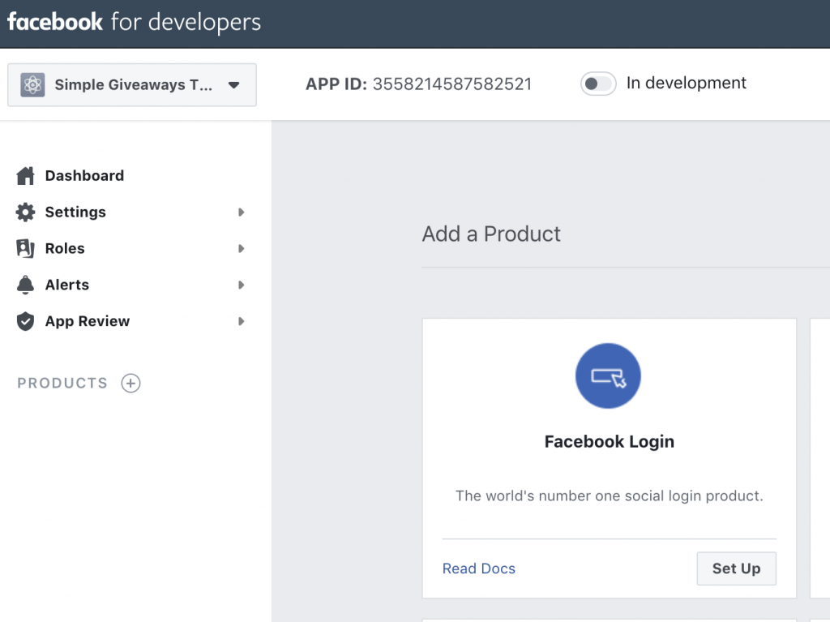The height and width of the screenshot is (622, 830).
Task: Expand the Settings submenu arrow
Action: pos(241,212)
